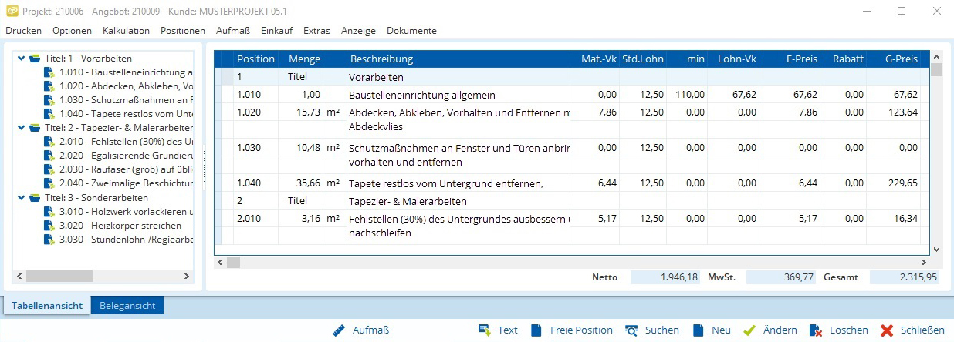Screen dimensions: 954x342
Task: Collapse the Titel: 3 - Sonderarbeiten node
Action: click(21, 197)
